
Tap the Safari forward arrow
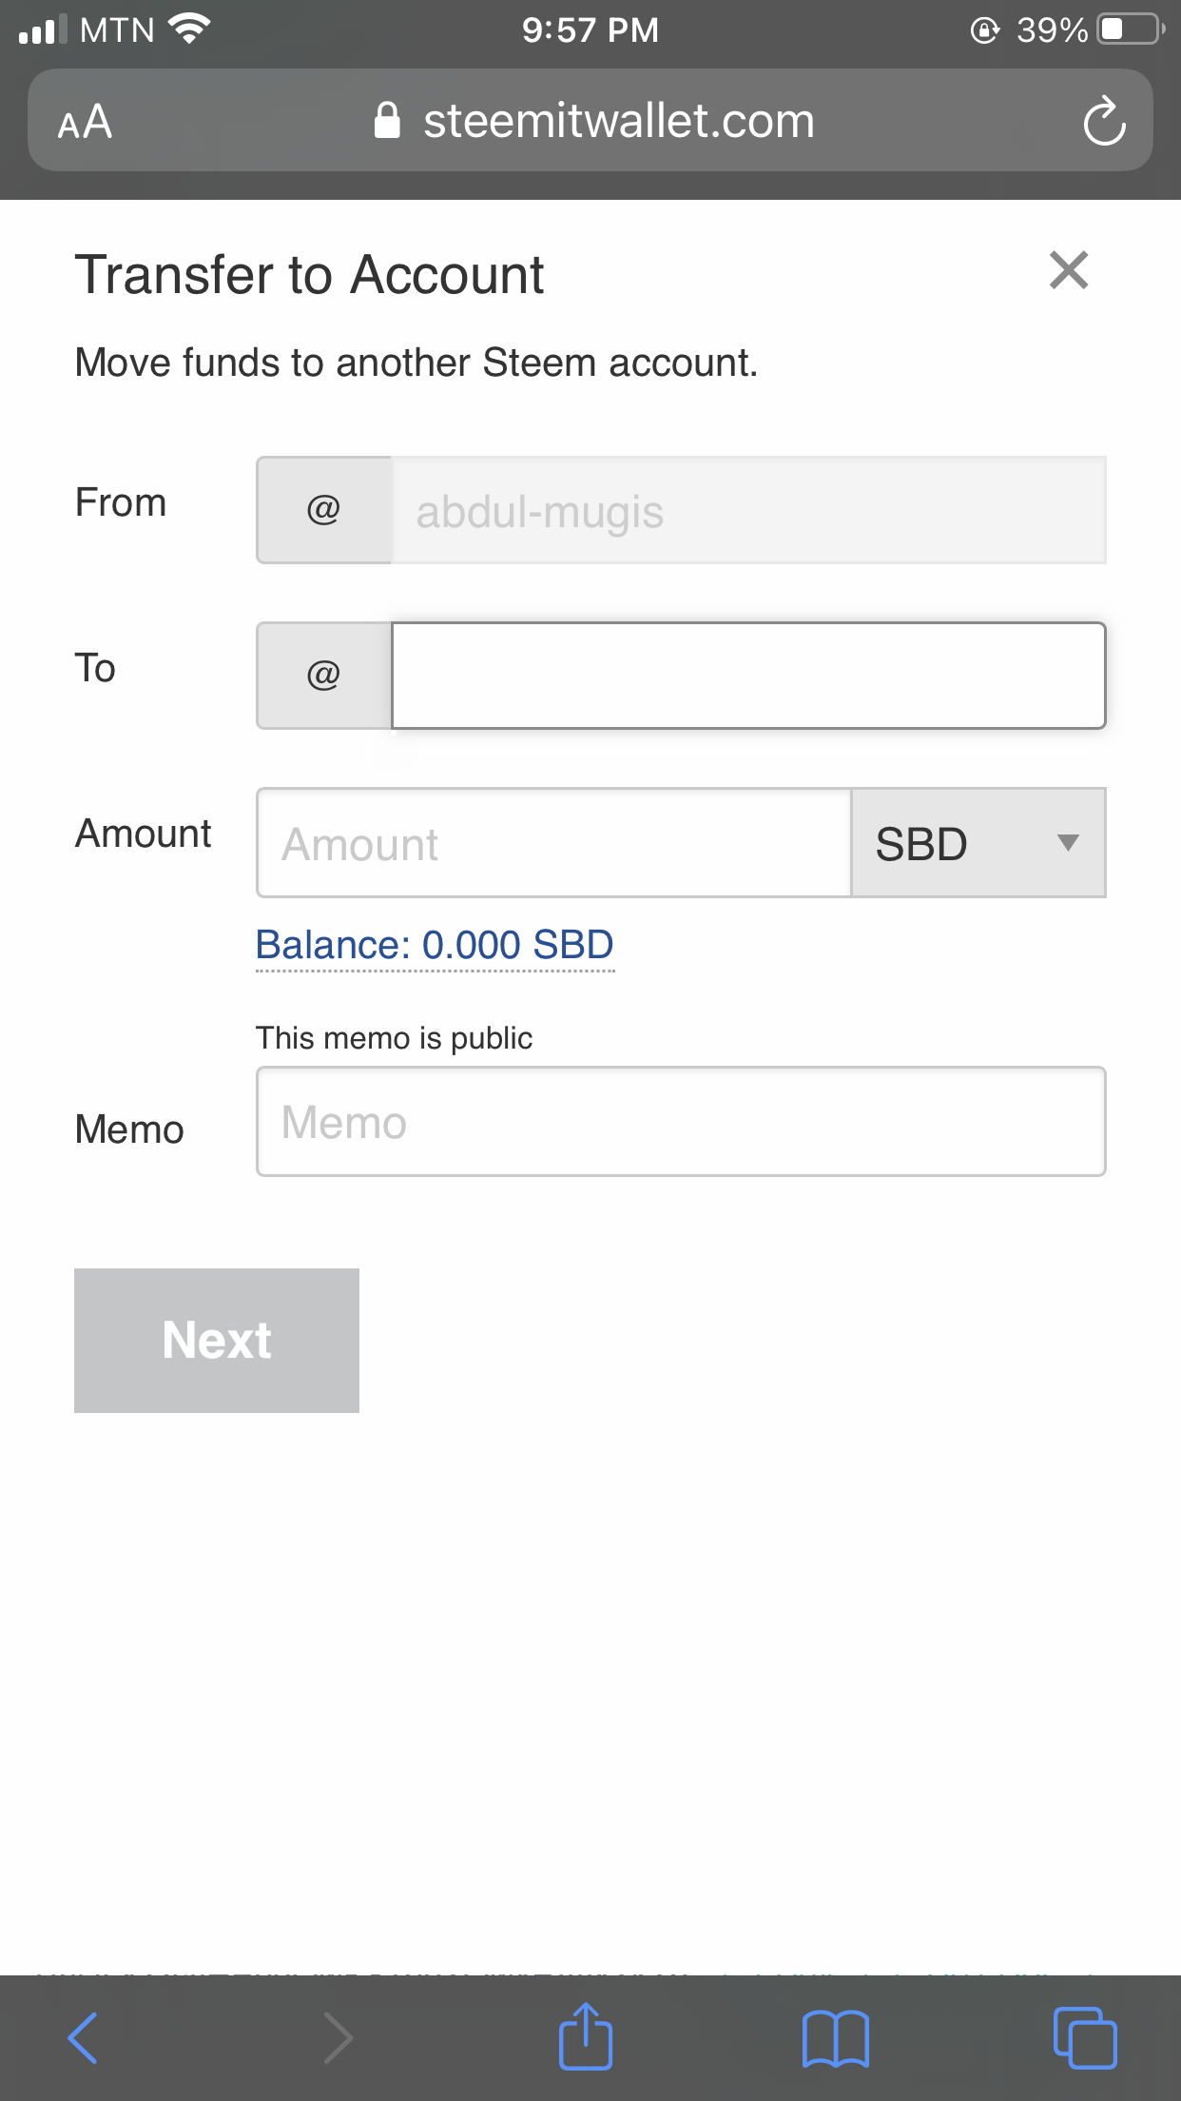point(338,2037)
